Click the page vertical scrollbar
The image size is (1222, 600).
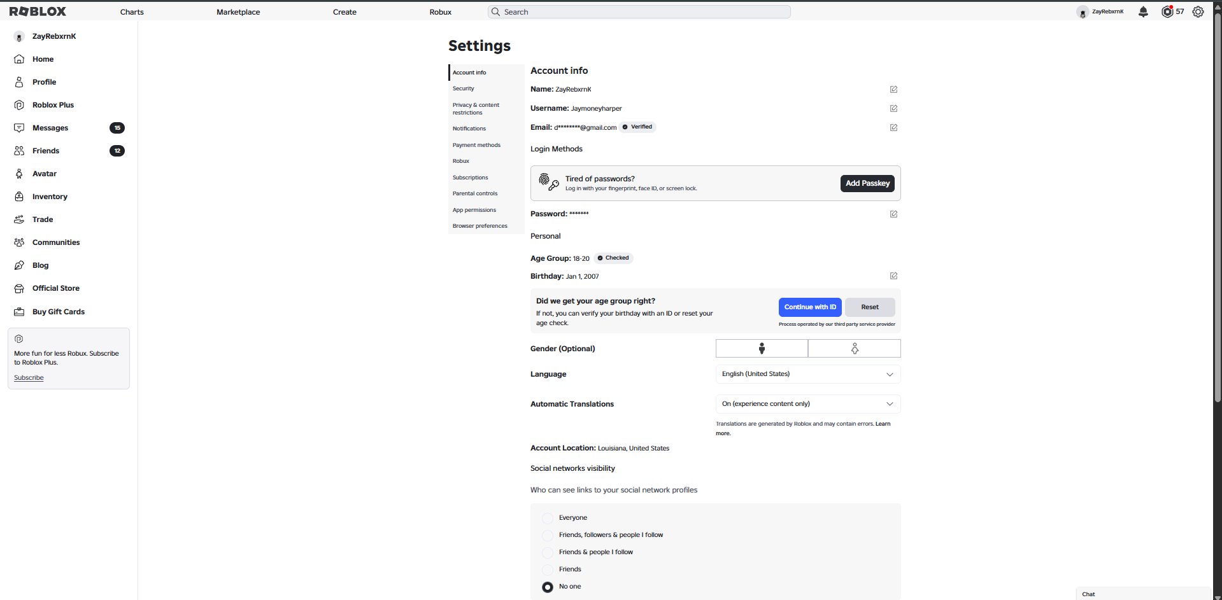coord(1218,207)
